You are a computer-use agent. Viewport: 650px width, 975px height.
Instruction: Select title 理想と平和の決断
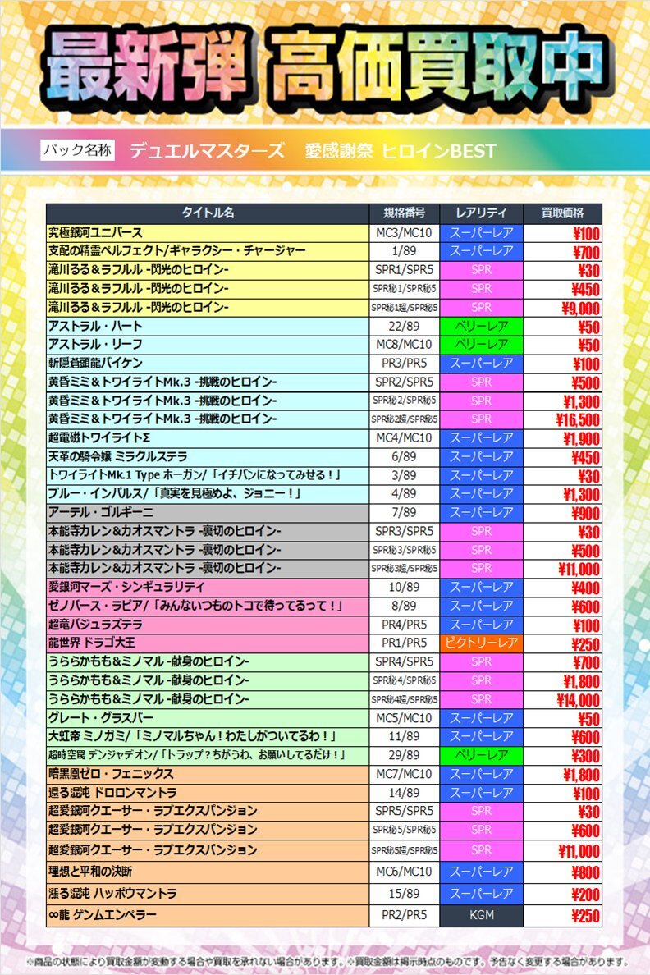[91, 871]
